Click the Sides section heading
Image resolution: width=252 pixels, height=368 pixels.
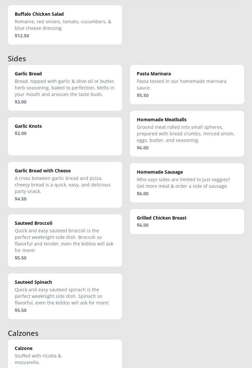(x=17, y=59)
